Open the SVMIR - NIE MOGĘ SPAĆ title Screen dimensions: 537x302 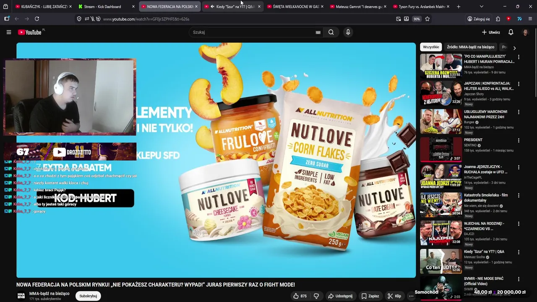click(483, 281)
